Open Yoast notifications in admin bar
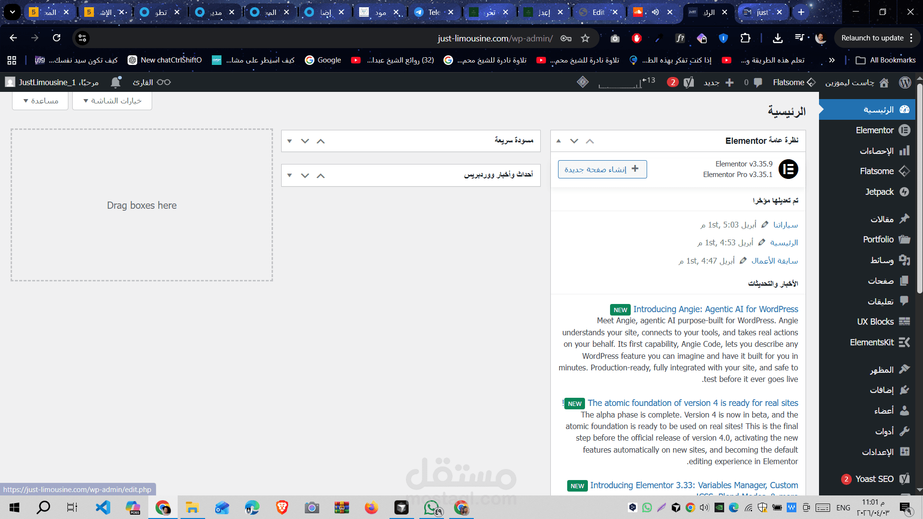 tap(681, 82)
